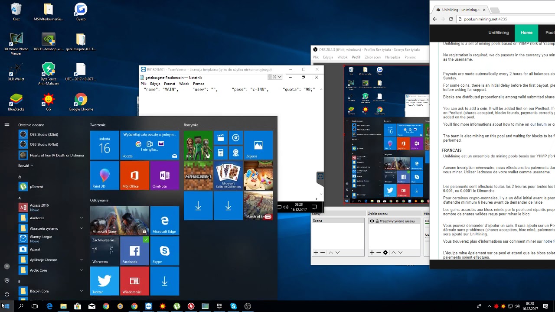Image resolution: width=555 pixels, height=312 pixels.
Task: Expand Akcesoria systemu folder
Action: click(x=81, y=228)
